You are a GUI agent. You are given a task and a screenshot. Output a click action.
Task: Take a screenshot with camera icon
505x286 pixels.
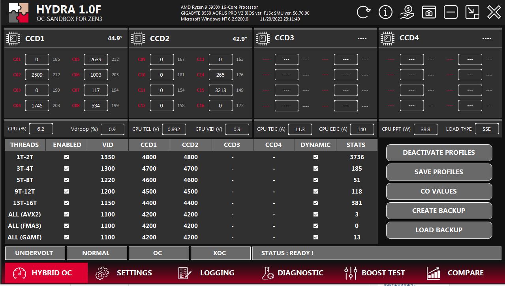click(429, 12)
